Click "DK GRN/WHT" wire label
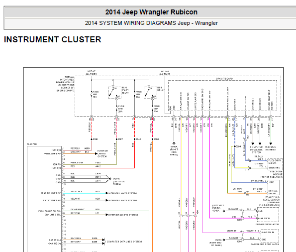296x252 pixels. click(x=78, y=209)
